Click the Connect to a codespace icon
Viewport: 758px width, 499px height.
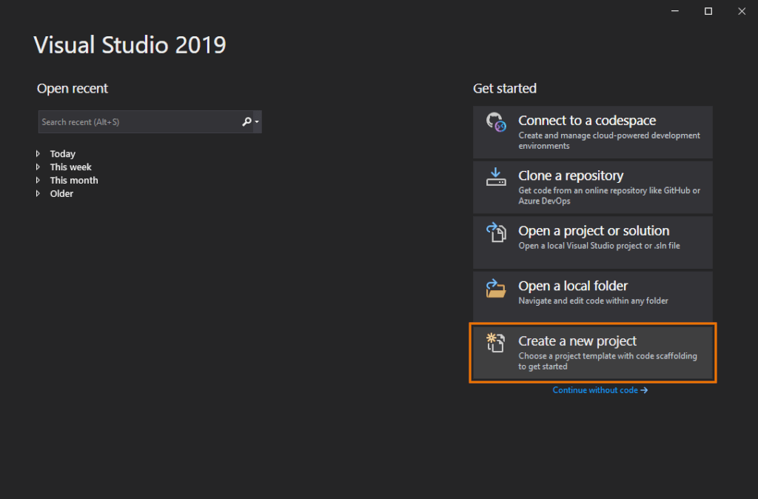click(x=495, y=121)
